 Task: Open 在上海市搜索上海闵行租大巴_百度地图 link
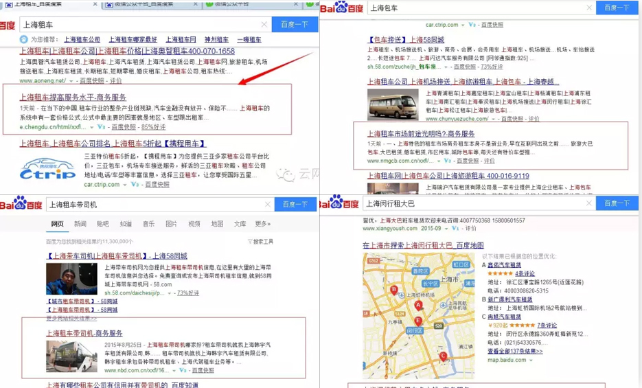pos(423,245)
